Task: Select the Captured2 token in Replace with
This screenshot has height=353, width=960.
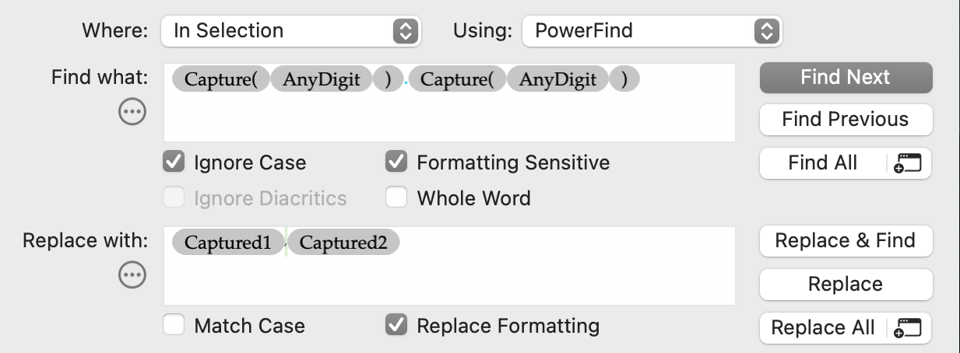Action: pyautogui.click(x=343, y=243)
